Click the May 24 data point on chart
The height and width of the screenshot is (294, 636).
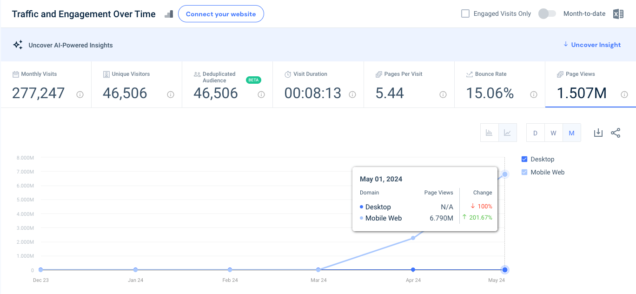coord(504,270)
